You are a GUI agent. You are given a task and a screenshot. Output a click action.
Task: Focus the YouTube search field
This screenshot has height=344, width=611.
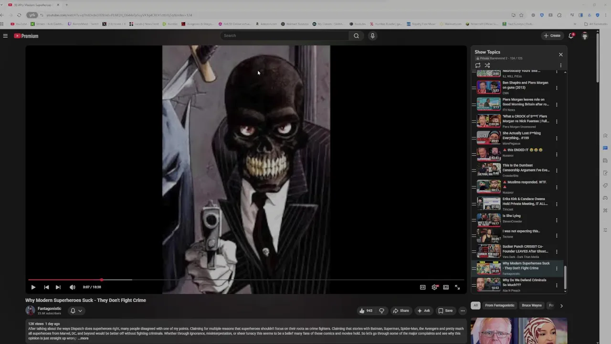point(285,36)
